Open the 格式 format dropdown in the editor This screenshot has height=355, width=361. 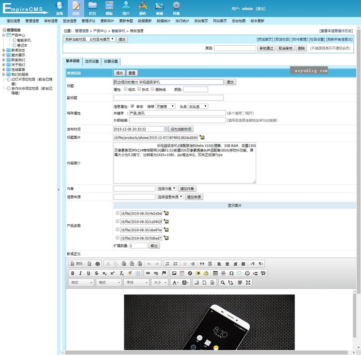tap(109, 283)
